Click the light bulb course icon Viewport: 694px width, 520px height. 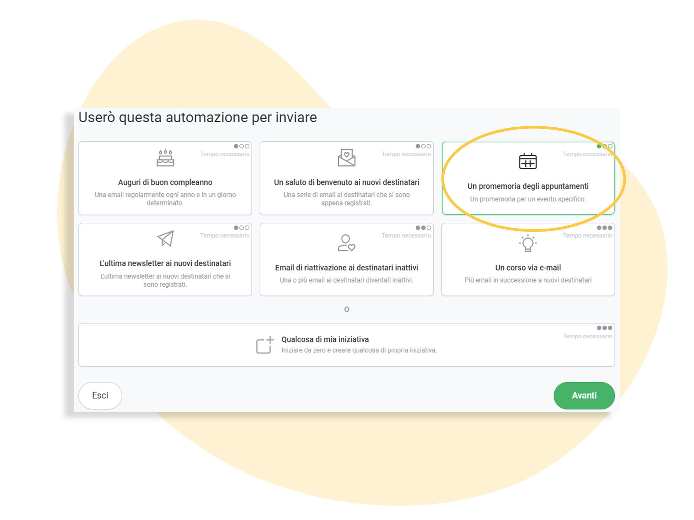528,243
